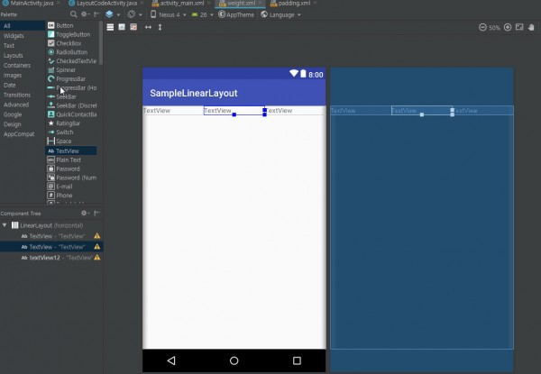Select the Google palette category
This screenshot has height=374, width=541.
(23, 114)
